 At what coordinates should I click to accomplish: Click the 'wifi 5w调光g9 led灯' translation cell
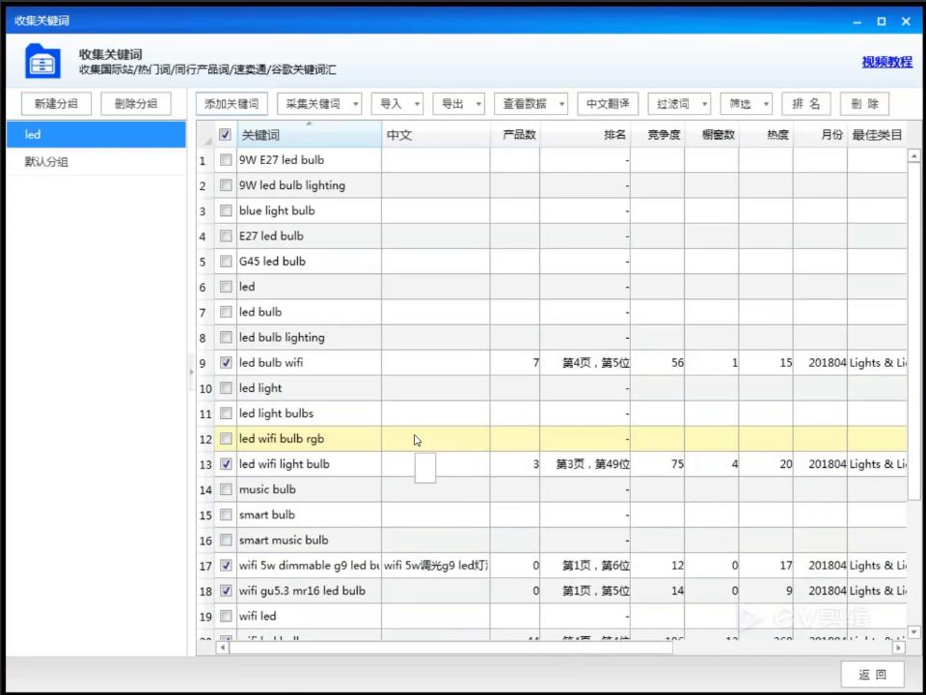[436, 566]
